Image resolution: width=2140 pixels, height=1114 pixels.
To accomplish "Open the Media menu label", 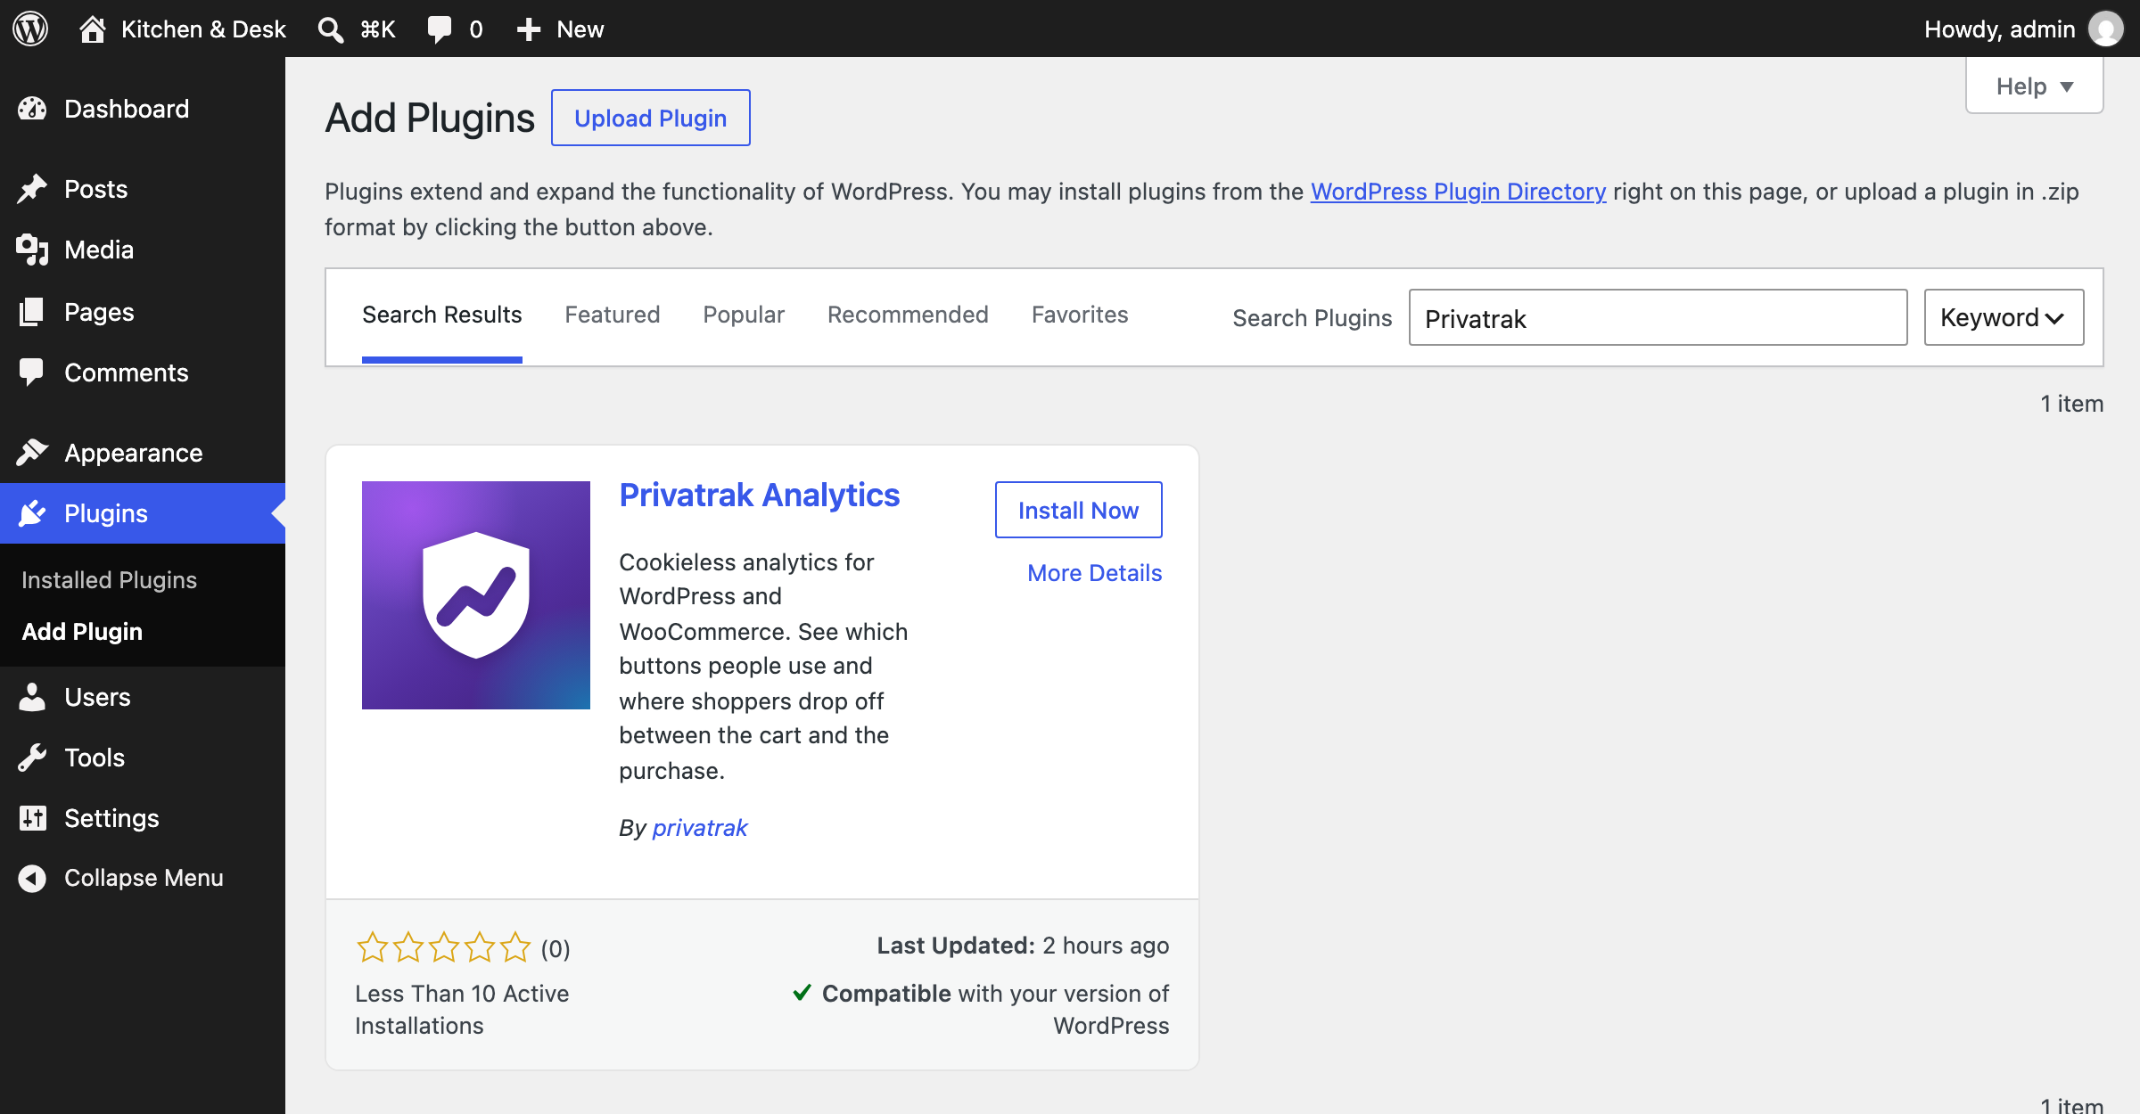I will click(x=99, y=250).
